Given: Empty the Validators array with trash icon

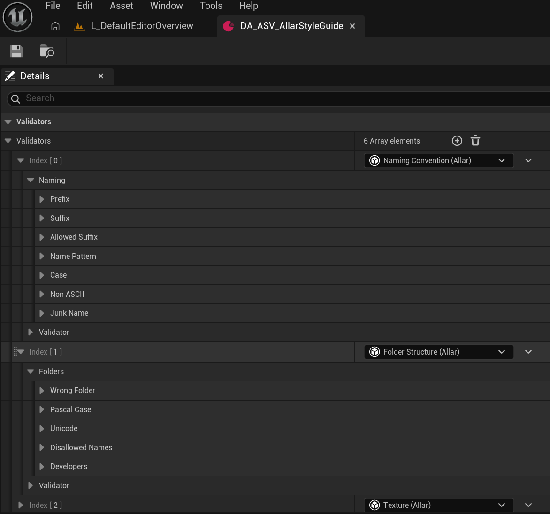Looking at the screenshot, I should (475, 141).
